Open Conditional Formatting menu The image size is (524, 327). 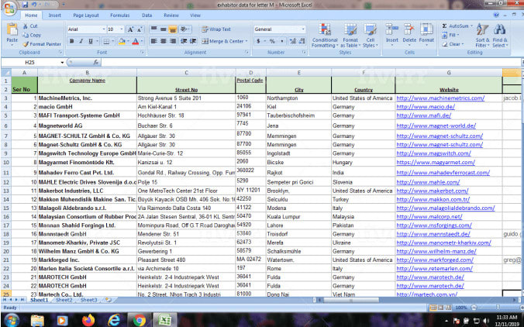(x=325, y=36)
